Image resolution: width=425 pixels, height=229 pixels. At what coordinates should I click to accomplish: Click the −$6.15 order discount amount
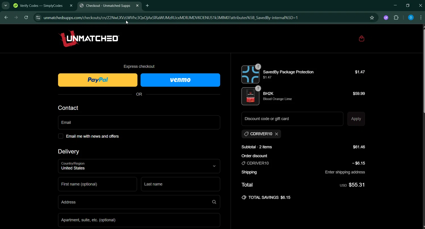coord(358,163)
